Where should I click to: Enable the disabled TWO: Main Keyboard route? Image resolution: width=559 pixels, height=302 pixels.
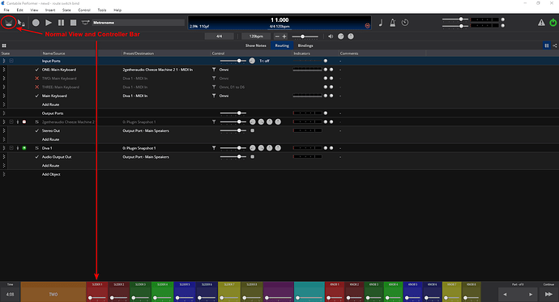tap(36, 79)
